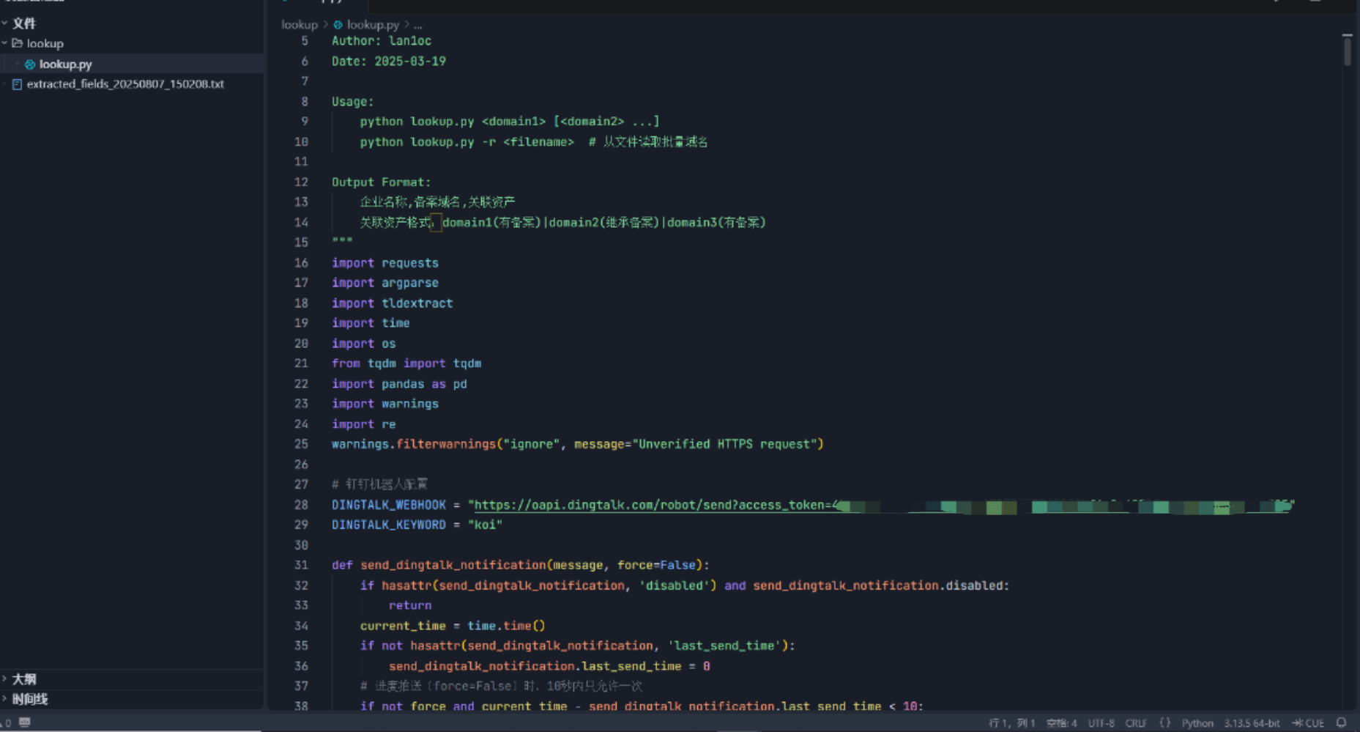
Task: Change UTF-8 encoding in status bar
Action: click(x=1101, y=723)
